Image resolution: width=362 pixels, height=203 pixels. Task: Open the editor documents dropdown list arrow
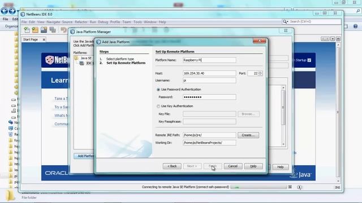click(x=333, y=39)
